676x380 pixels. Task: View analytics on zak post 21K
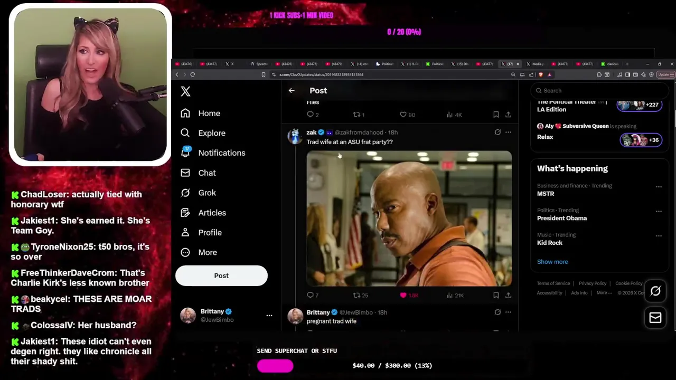click(x=456, y=296)
